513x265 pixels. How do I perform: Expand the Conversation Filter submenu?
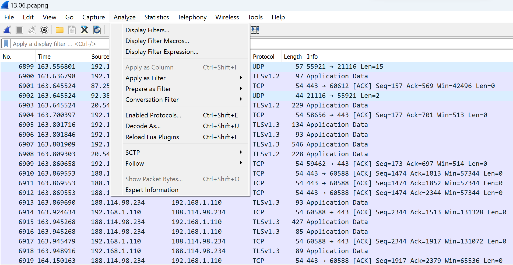pyautogui.click(x=185, y=100)
